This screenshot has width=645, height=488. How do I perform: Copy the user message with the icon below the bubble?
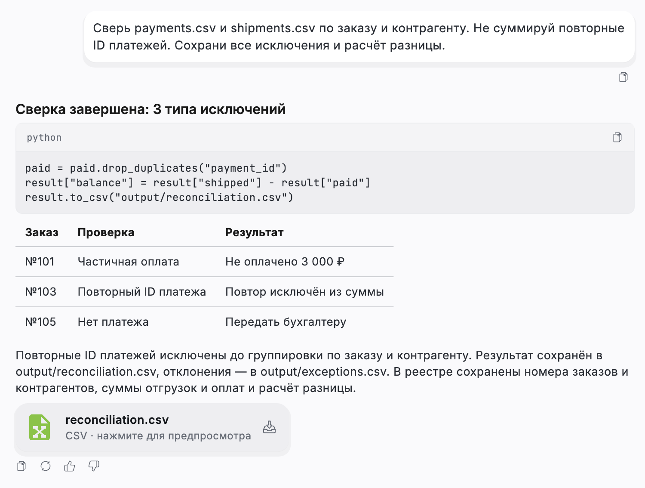623,77
